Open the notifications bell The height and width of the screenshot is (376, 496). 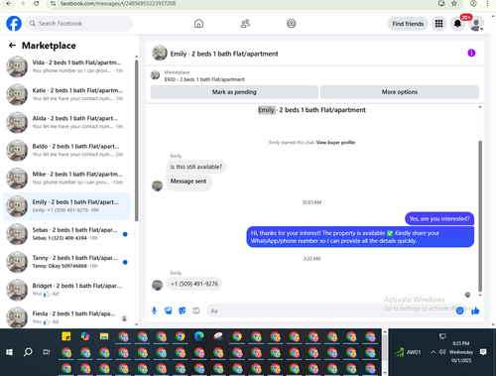457,24
